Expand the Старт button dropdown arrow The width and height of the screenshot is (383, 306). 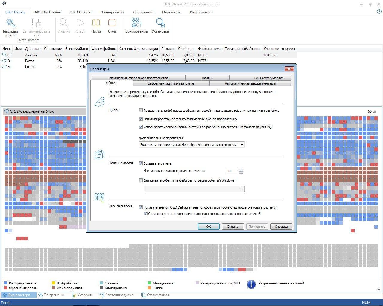[x=80, y=36]
